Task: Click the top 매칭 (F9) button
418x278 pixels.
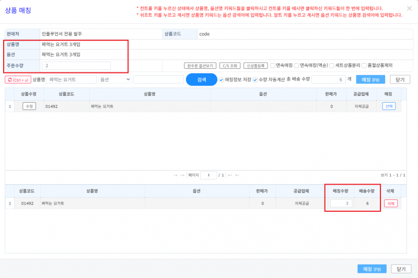Action: pyautogui.click(x=370, y=80)
